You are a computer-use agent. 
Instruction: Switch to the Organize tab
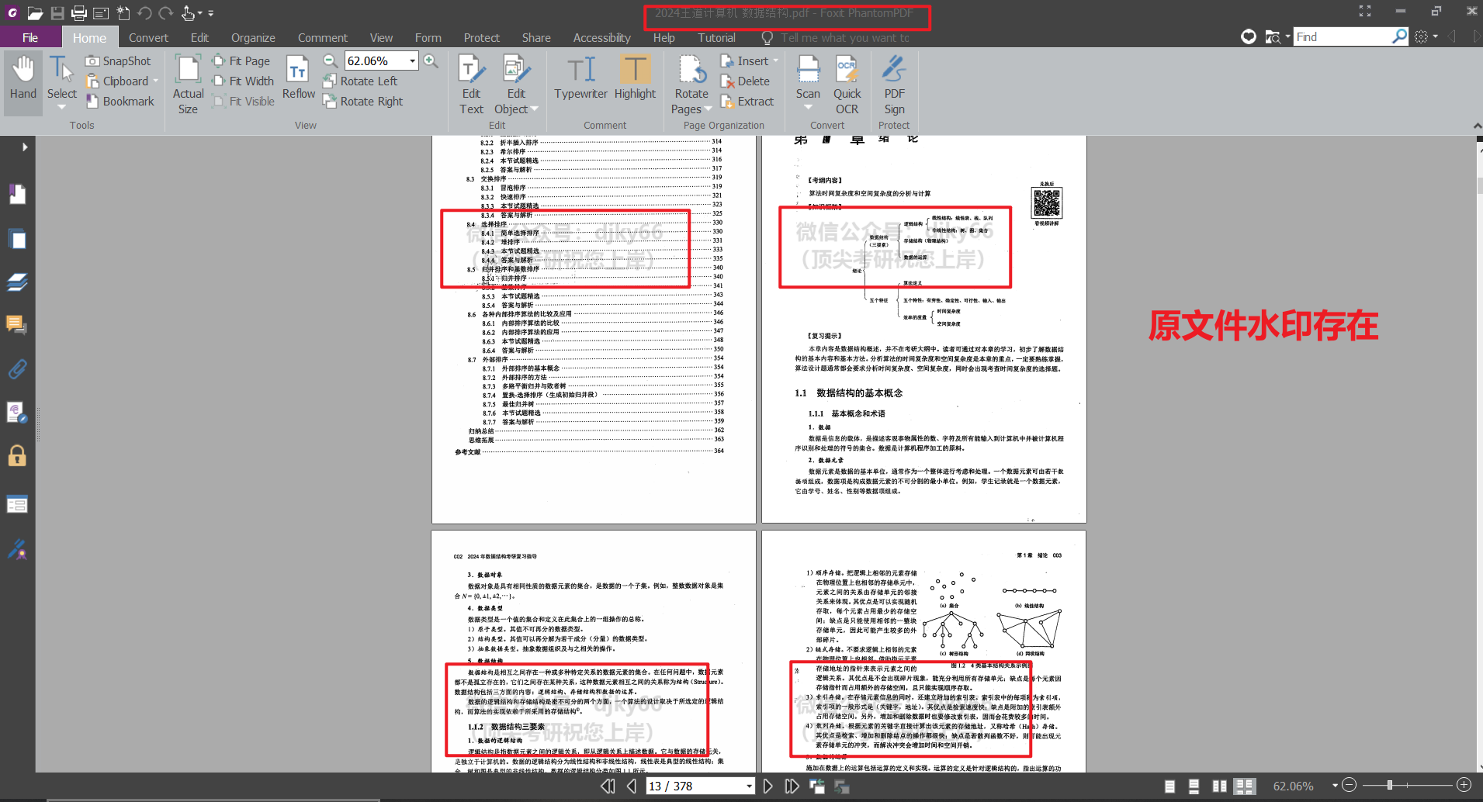253,37
